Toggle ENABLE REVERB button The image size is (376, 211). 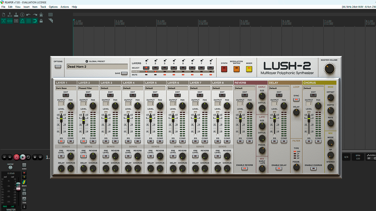point(245,168)
